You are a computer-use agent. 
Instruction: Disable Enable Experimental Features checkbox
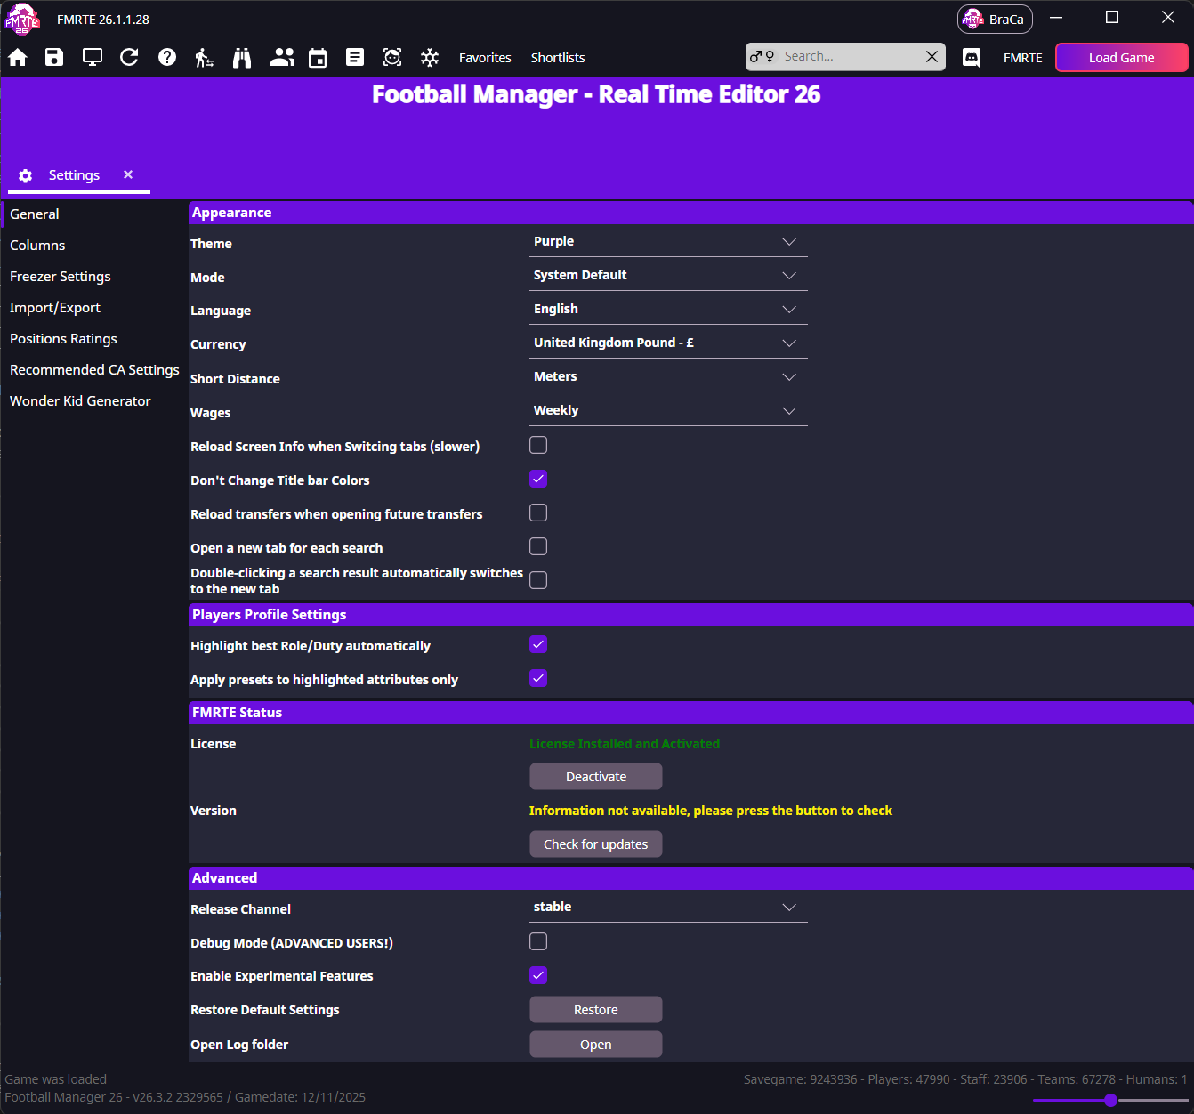coord(538,975)
